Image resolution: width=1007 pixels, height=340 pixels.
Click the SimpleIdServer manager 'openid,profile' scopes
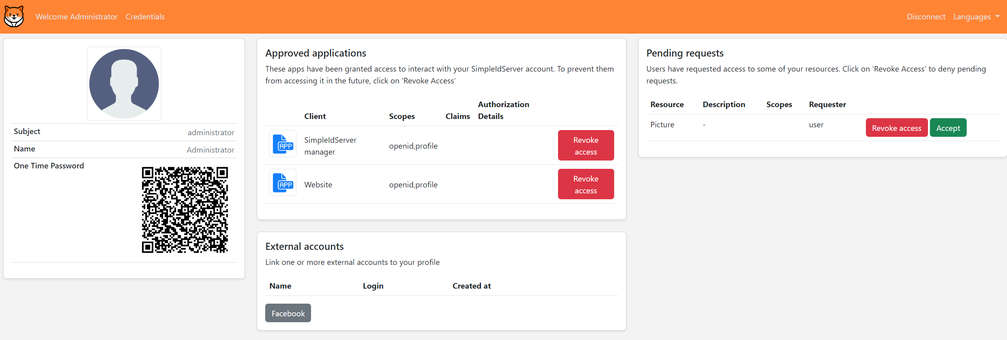[413, 146]
